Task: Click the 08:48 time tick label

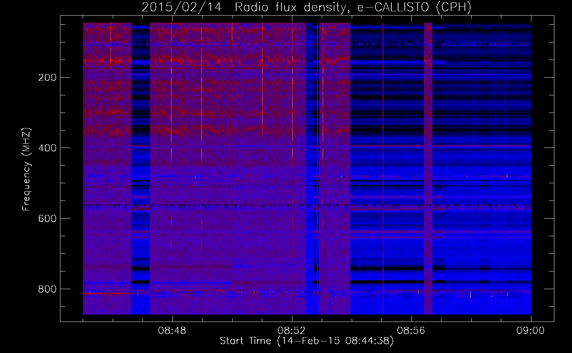Action: pos(172,331)
